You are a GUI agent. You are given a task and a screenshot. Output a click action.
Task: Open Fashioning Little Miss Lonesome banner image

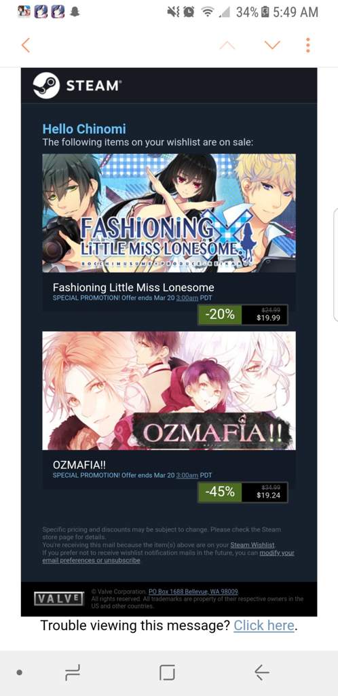169,213
